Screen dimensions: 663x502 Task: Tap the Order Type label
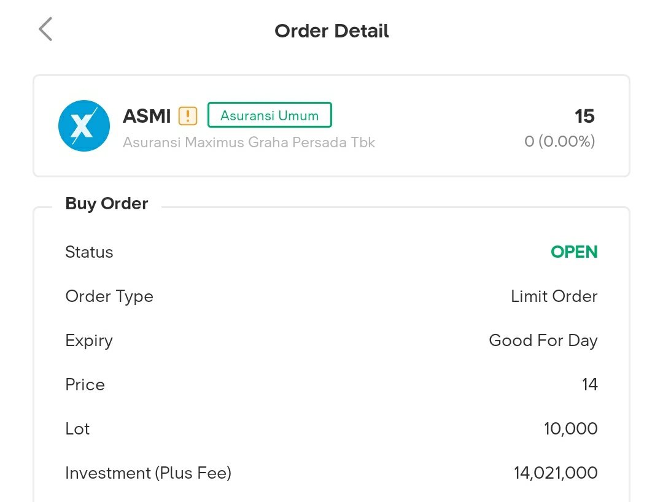coord(109,296)
